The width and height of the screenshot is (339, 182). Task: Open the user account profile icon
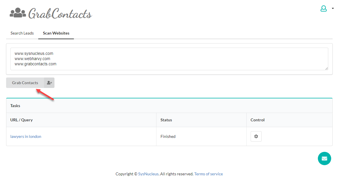click(x=323, y=9)
